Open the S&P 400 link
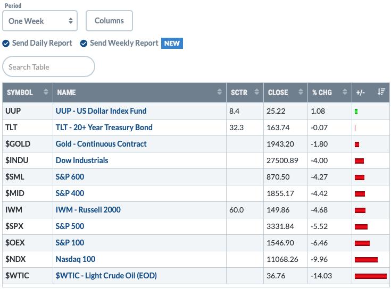 pyautogui.click(x=70, y=193)
